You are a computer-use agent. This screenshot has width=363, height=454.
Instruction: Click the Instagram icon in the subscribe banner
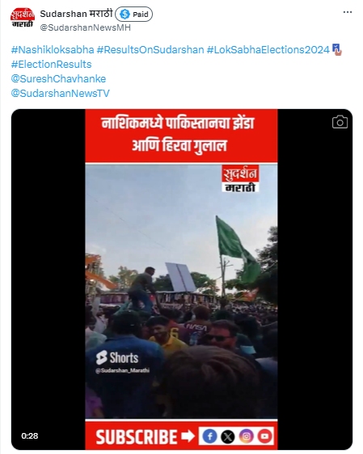[247, 436]
